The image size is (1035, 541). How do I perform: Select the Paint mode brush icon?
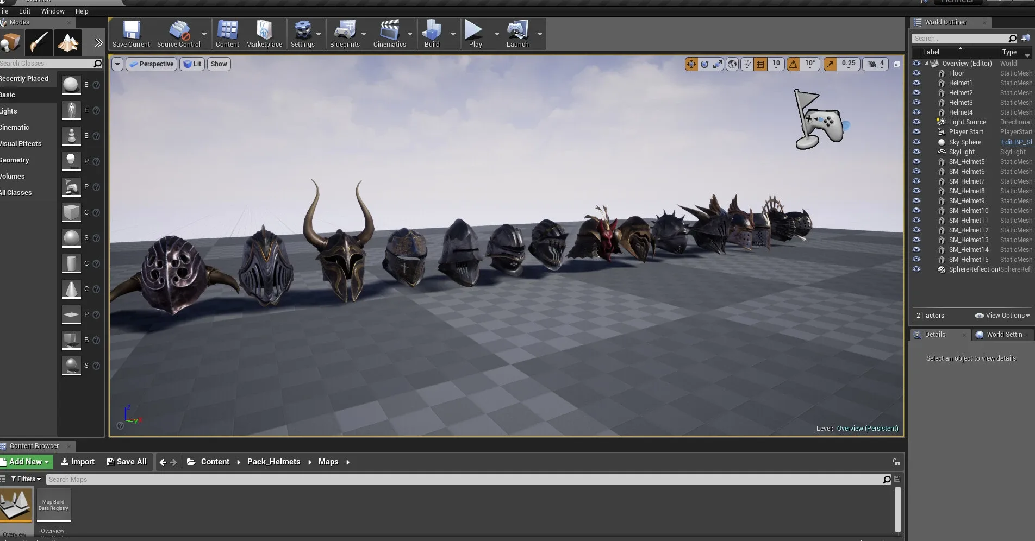[x=39, y=42]
